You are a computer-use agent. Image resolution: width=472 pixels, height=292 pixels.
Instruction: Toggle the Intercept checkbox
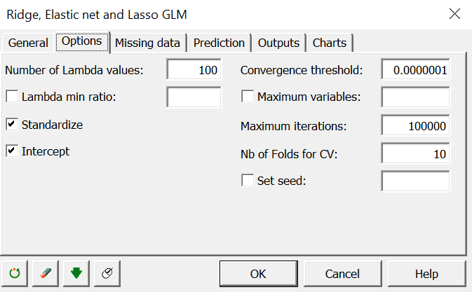point(12,151)
